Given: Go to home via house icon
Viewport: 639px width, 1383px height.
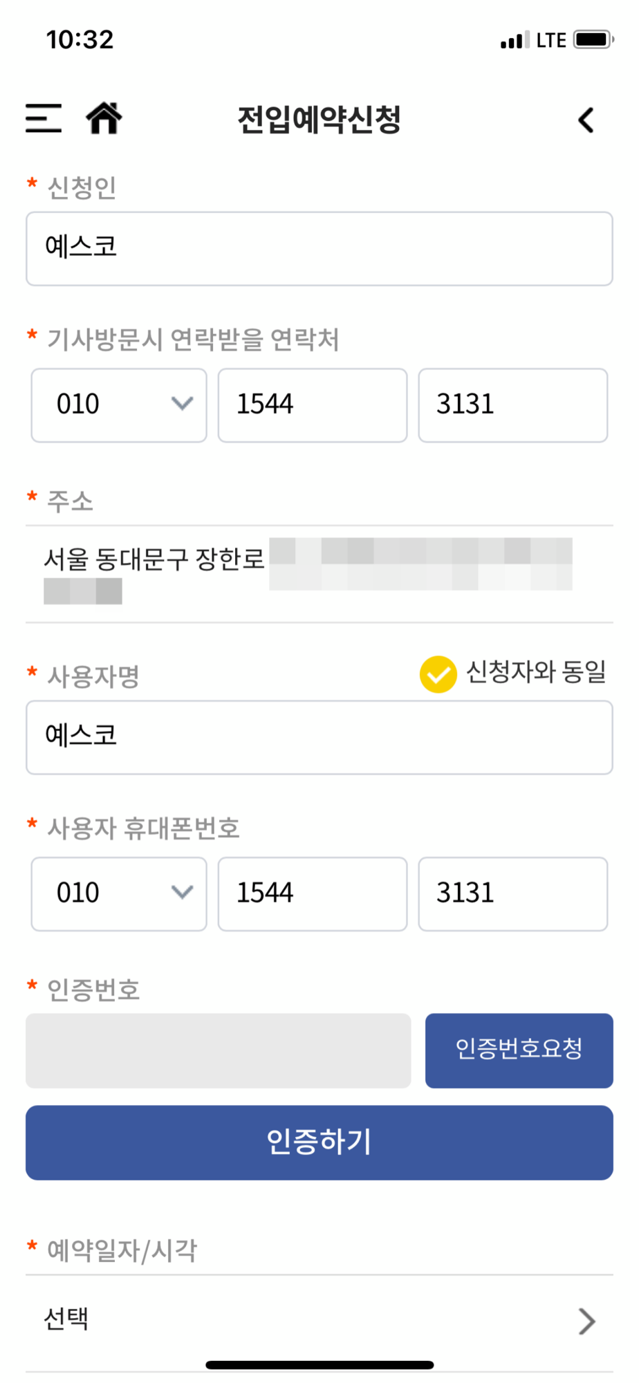Looking at the screenshot, I should [104, 118].
